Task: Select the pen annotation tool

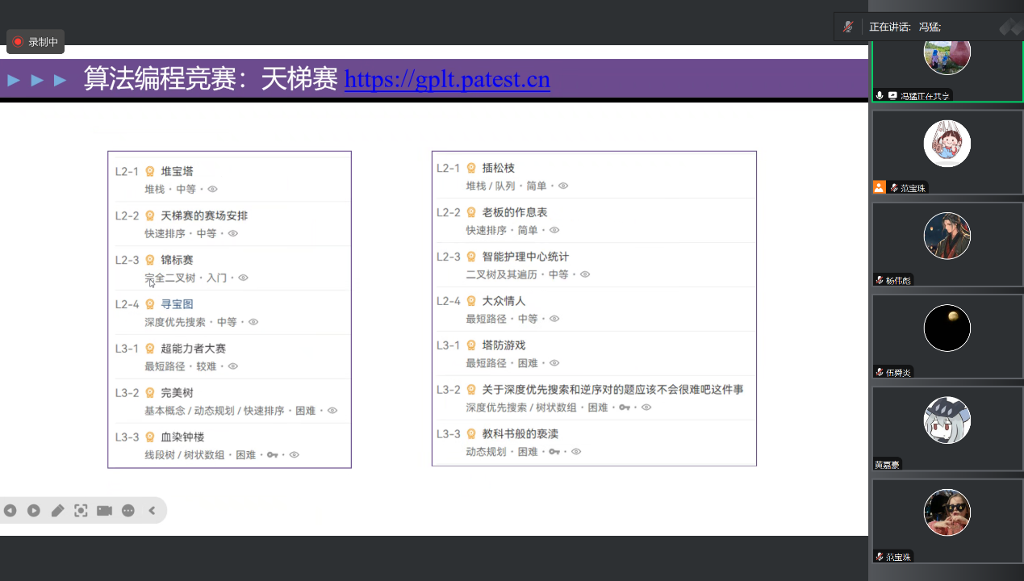Action: (57, 511)
